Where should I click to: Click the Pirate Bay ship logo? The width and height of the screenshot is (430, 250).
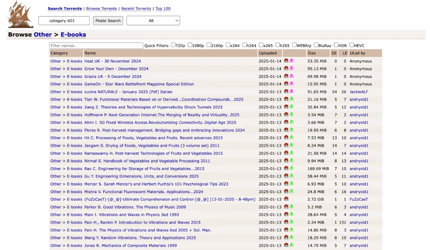click(20, 15)
